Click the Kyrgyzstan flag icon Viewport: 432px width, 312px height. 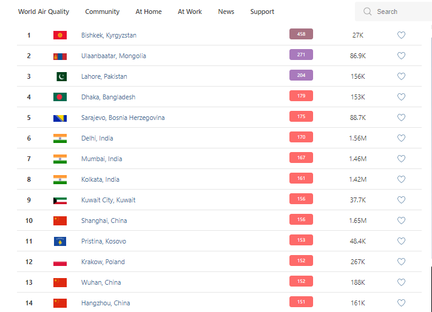pos(60,35)
